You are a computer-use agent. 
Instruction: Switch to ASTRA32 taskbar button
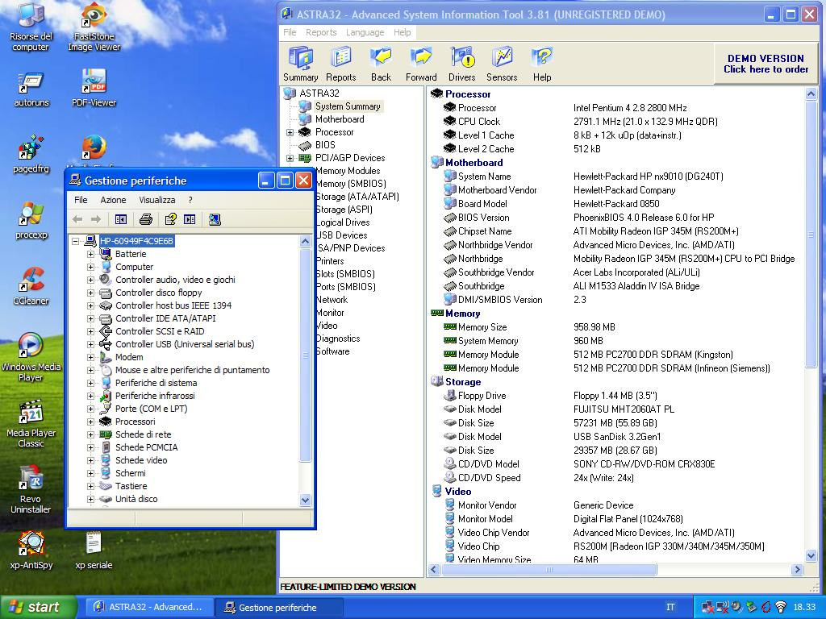pyautogui.click(x=149, y=607)
